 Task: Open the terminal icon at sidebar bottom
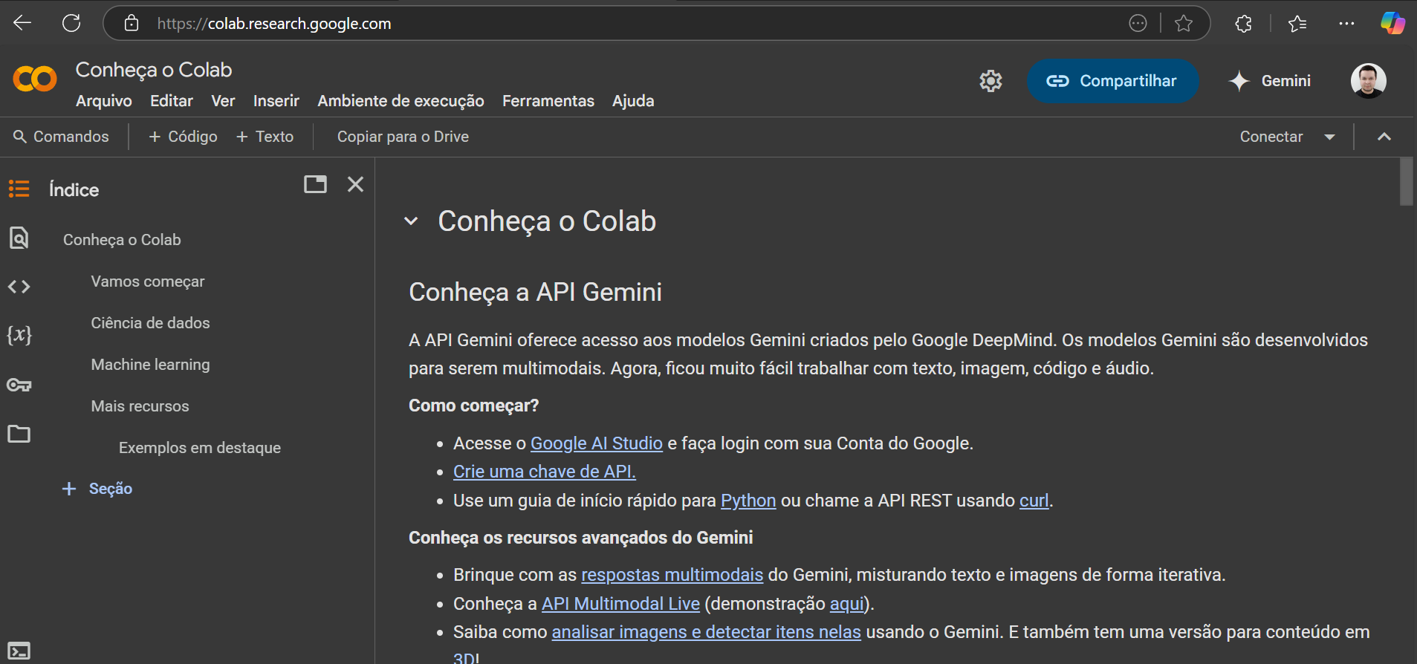pyautogui.click(x=19, y=651)
